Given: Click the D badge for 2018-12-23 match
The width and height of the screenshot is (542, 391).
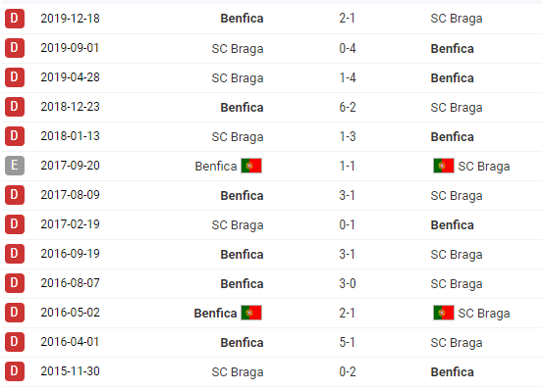Looking at the screenshot, I should 15,107.
